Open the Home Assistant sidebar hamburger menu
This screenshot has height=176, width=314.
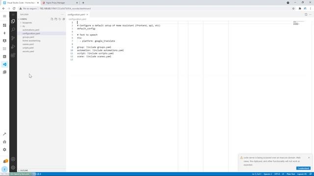(4, 16)
